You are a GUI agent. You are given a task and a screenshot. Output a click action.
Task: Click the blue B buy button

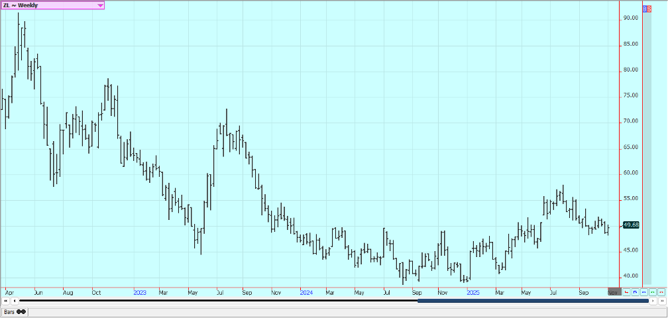click(x=645, y=9)
